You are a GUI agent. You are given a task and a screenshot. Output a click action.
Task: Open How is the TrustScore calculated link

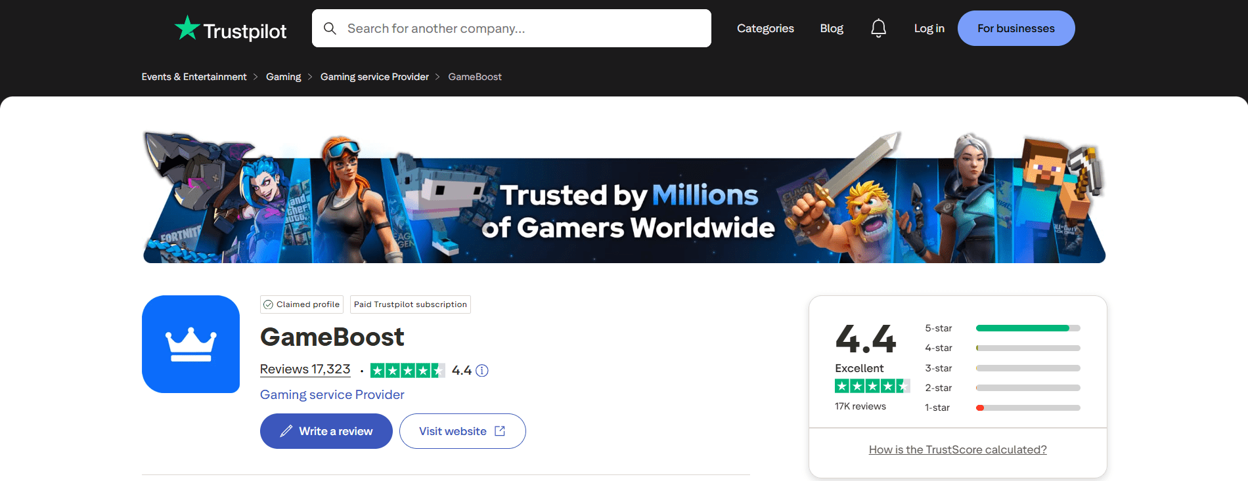958,450
